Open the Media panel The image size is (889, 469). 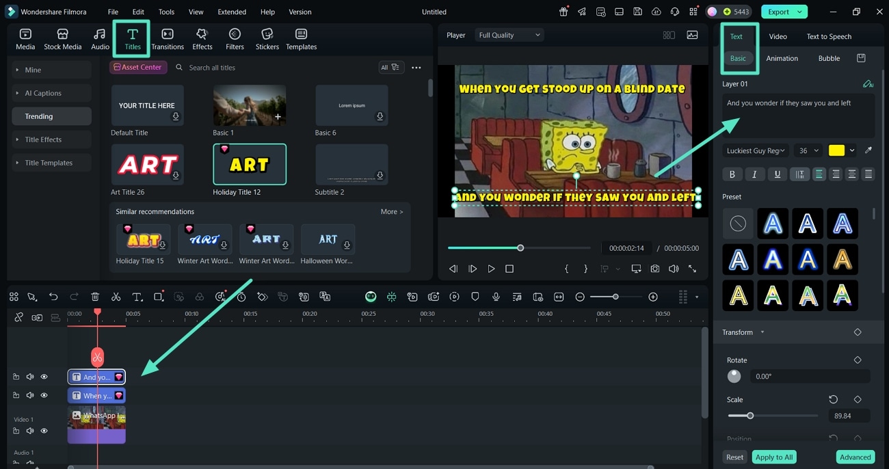coord(25,40)
